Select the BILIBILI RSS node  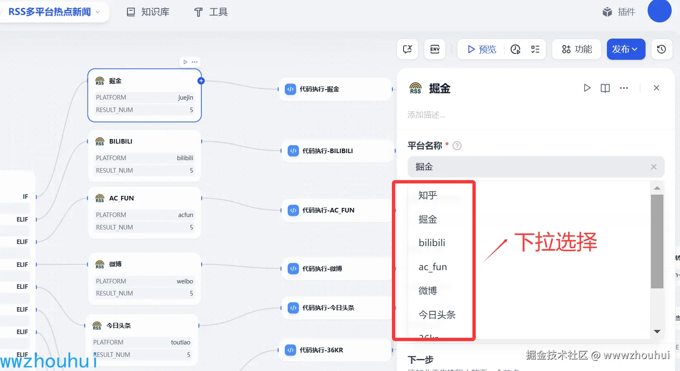pos(144,156)
